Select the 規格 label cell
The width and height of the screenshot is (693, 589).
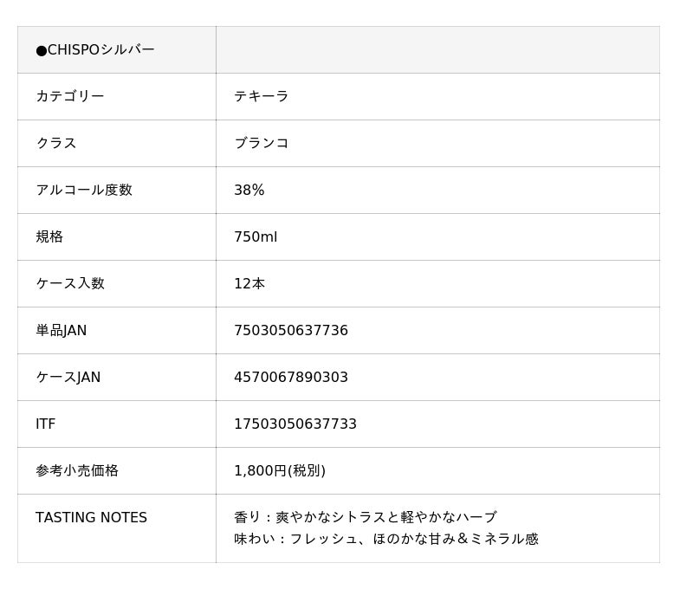pos(49,237)
